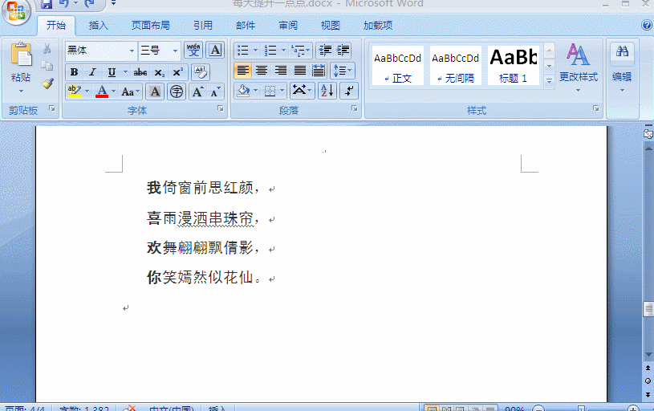Expand the font color arrow
This screenshot has width=654, height=411.
tap(113, 92)
